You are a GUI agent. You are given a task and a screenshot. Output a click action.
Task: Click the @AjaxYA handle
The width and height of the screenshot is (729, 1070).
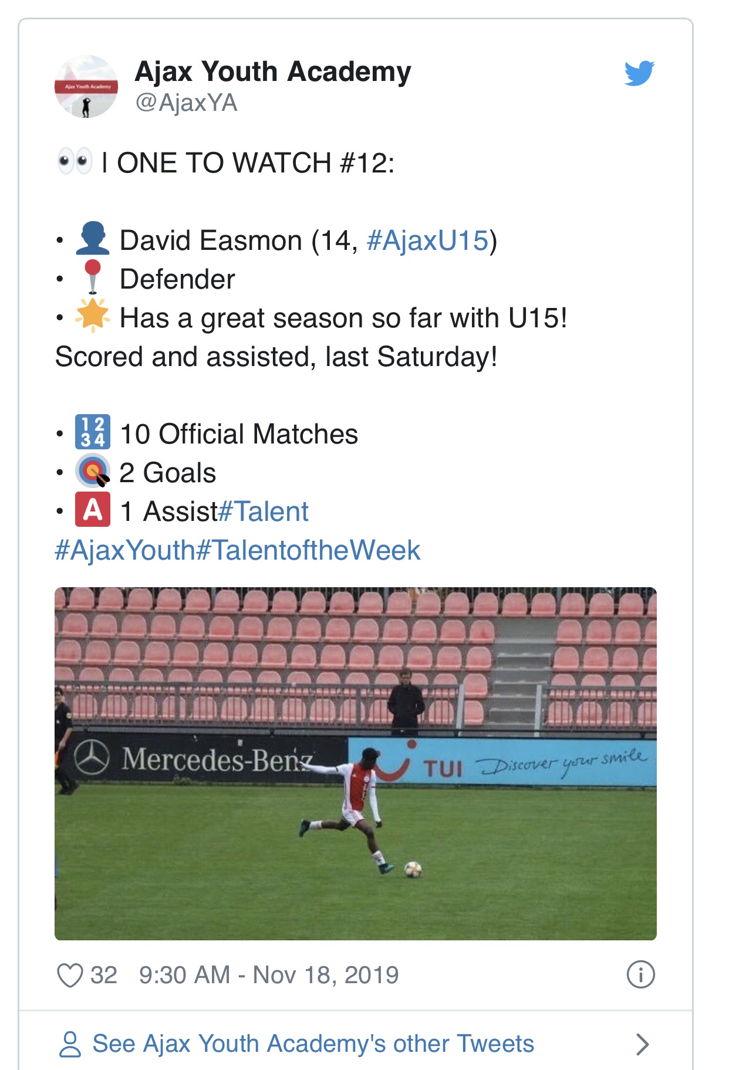(x=186, y=103)
